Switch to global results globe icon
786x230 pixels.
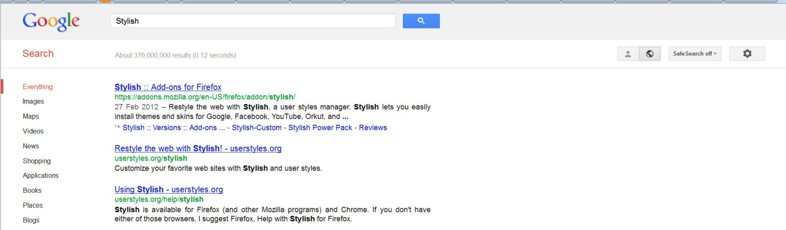649,53
